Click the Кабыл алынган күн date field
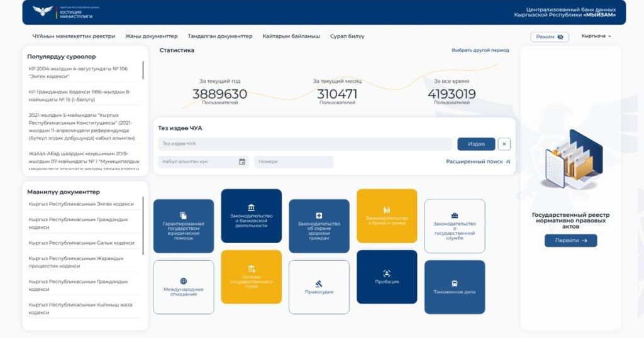The width and height of the screenshot is (644, 338). pyautogui.click(x=203, y=161)
